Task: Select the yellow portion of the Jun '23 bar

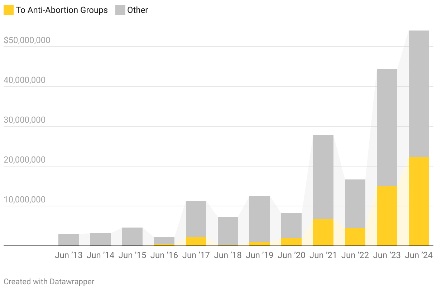Action: [387, 216]
